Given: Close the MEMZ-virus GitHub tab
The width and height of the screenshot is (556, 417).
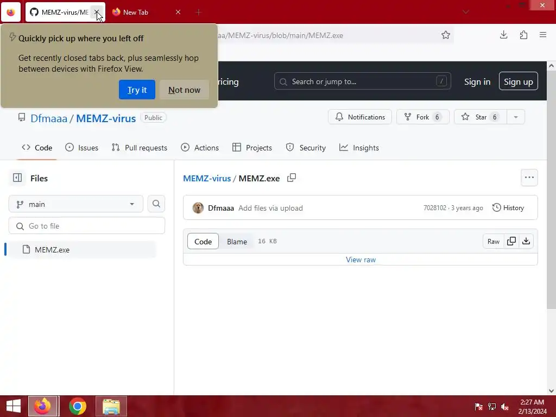Looking at the screenshot, I should (97, 12).
